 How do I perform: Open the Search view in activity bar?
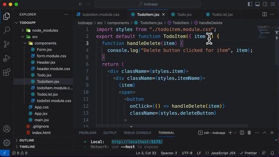pyautogui.click(x=7, y=30)
